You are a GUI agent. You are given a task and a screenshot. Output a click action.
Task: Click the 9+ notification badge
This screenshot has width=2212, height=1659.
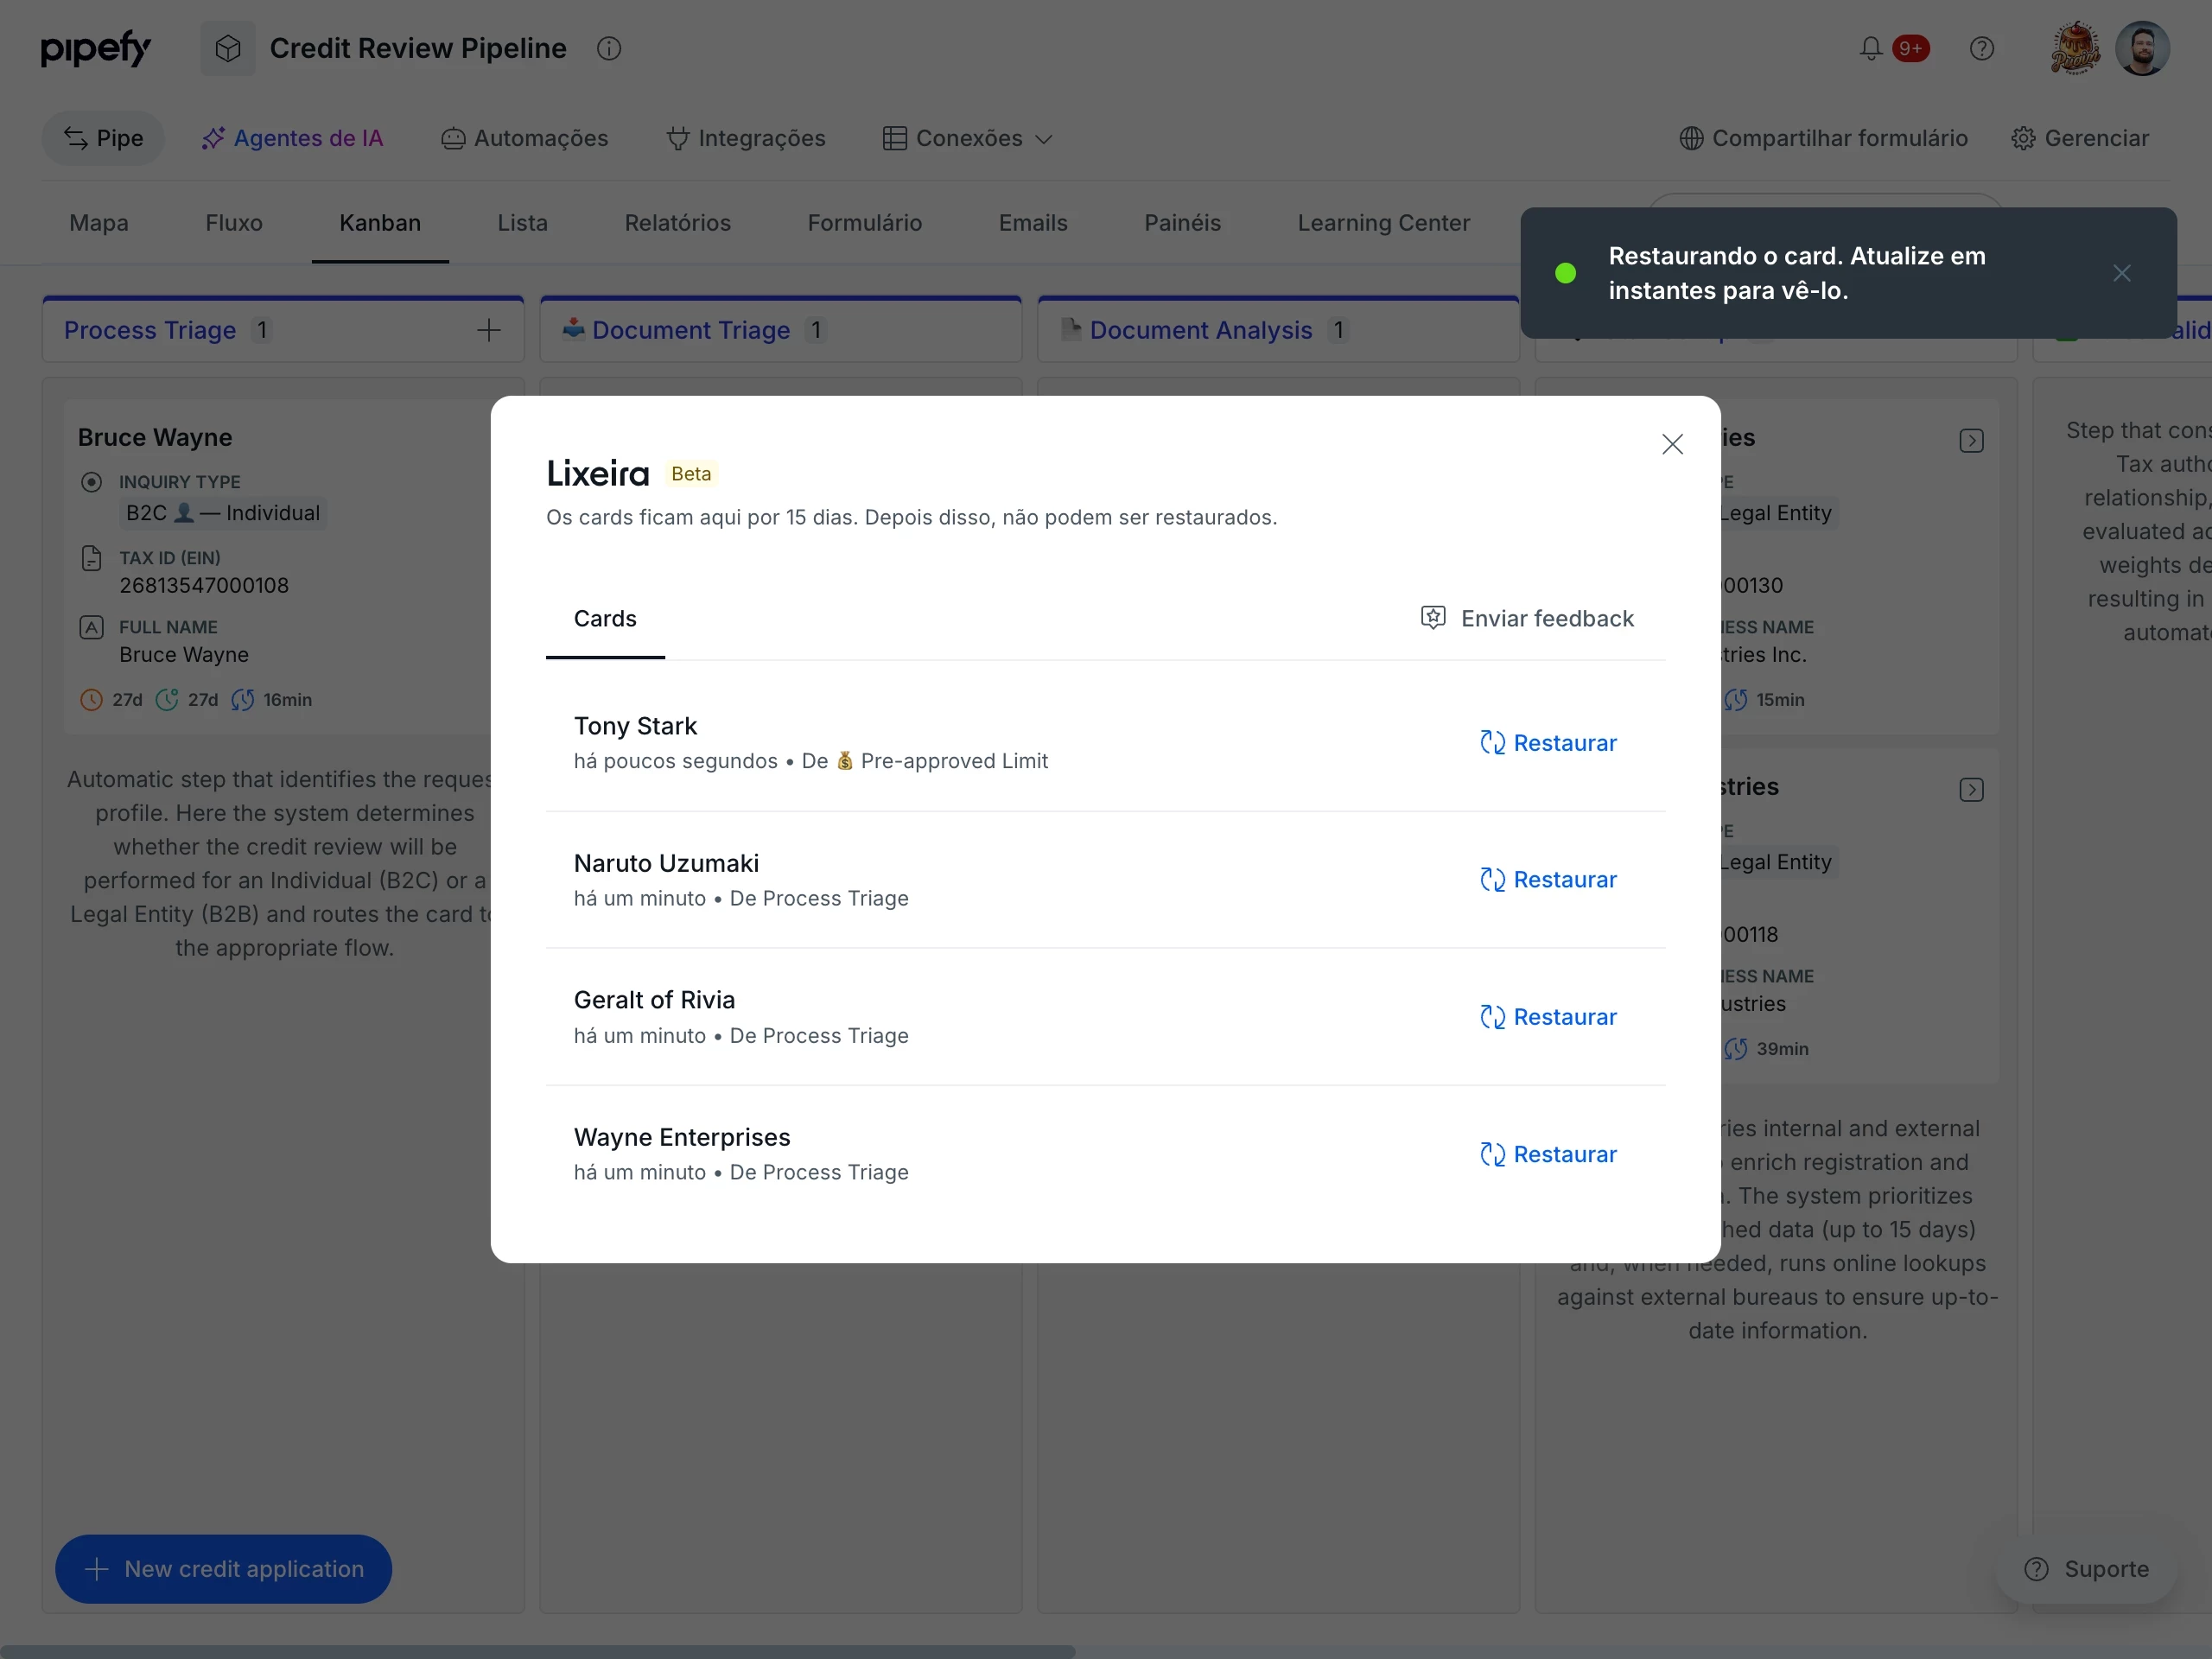pyautogui.click(x=1911, y=48)
